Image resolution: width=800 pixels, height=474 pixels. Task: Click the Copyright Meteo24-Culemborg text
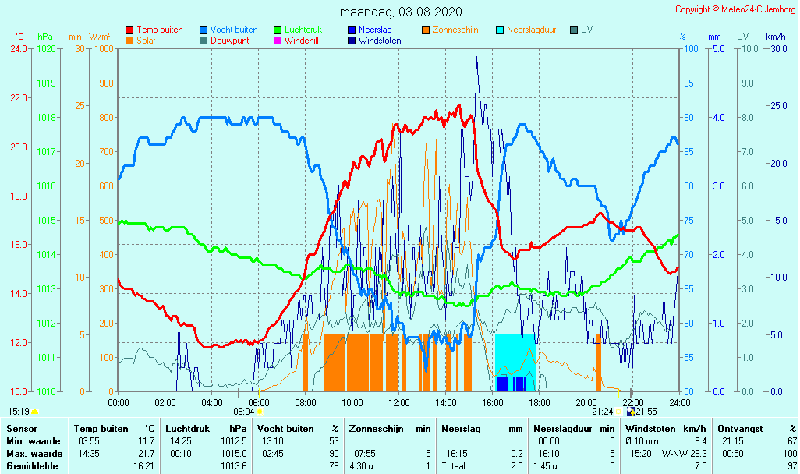click(x=735, y=9)
